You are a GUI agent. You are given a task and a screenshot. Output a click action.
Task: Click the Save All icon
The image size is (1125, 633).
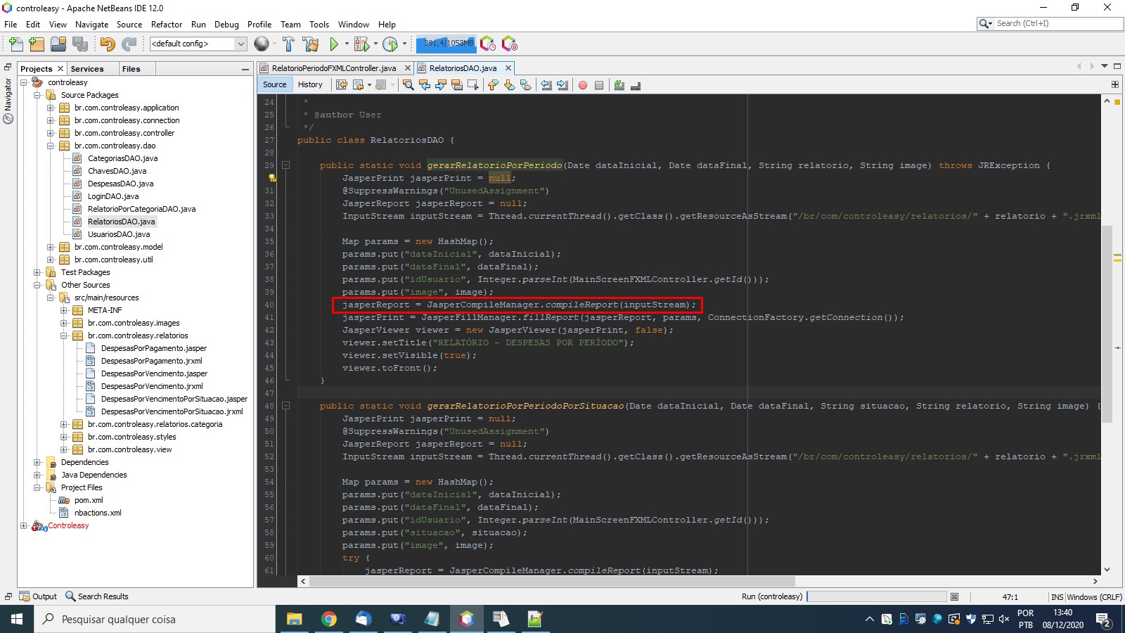click(x=81, y=44)
